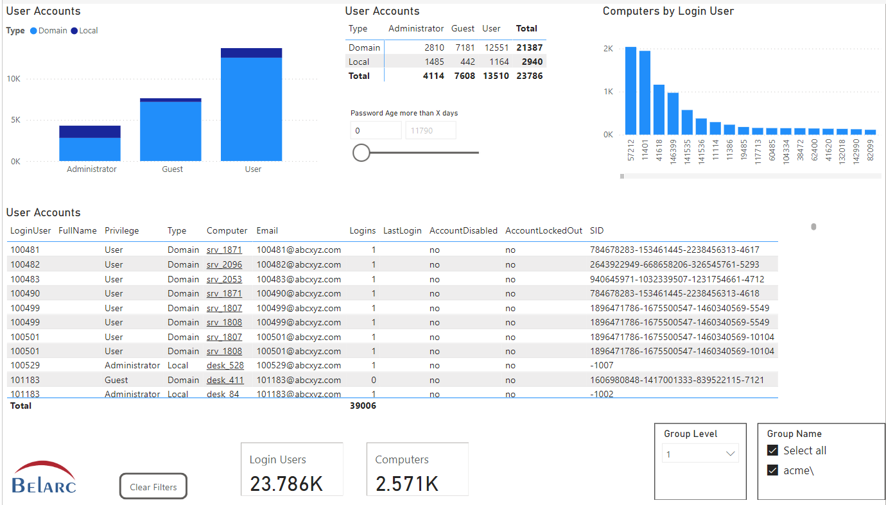The height and width of the screenshot is (505, 886).
Task: Open the srv_2096 computer link
Action: [224, 264]
